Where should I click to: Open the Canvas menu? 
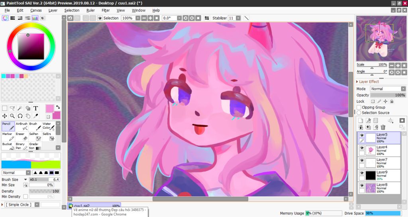(36, 10)
